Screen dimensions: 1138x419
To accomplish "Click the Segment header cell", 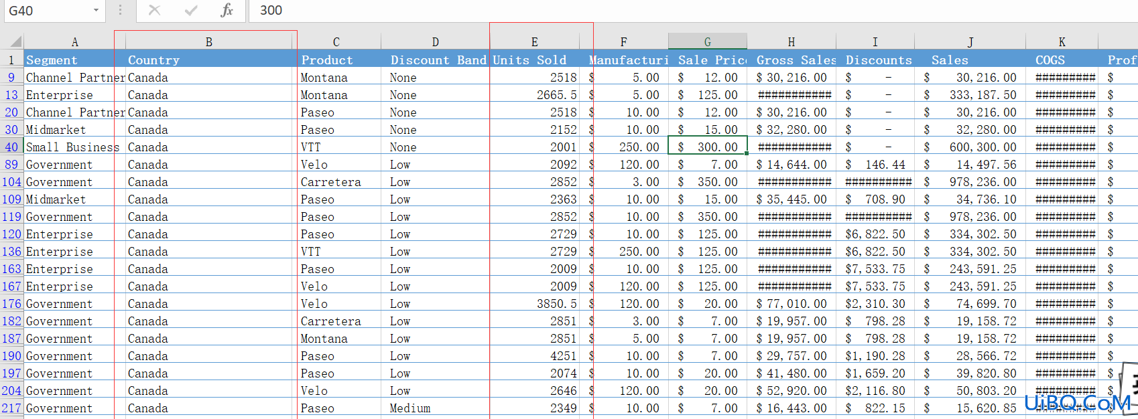I will pyautogui.click(x=74, y=60).
